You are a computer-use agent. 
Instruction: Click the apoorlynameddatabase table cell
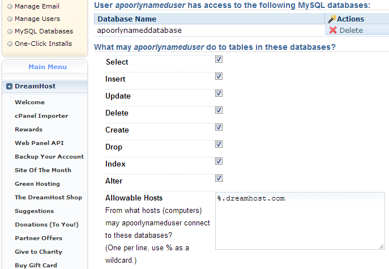(210, 30)
